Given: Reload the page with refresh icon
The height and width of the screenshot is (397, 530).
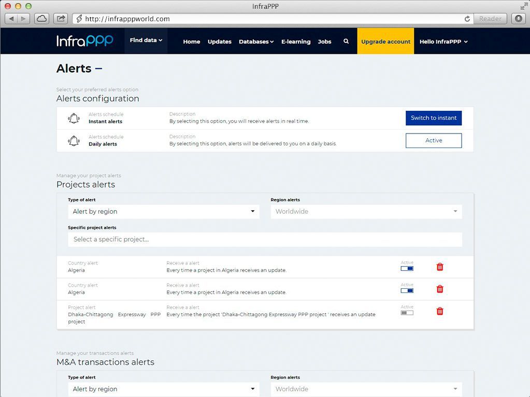Looking at the screenshot, I should click(467, 19).
